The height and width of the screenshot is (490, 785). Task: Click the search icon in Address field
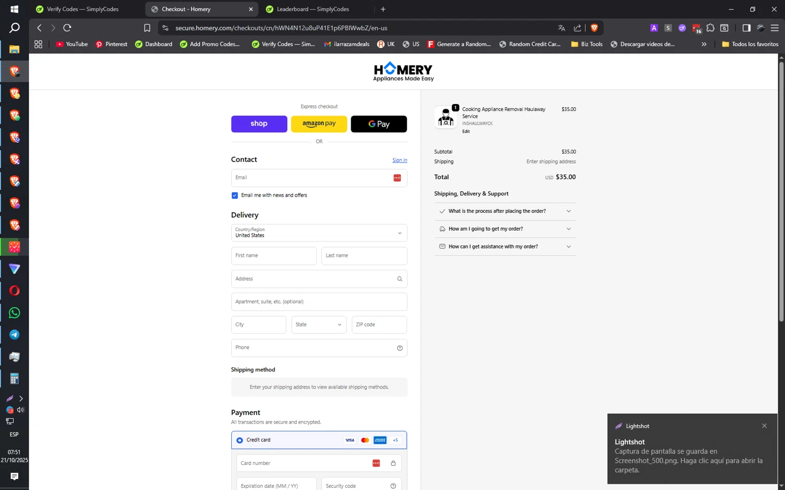(x=400, y=279)
